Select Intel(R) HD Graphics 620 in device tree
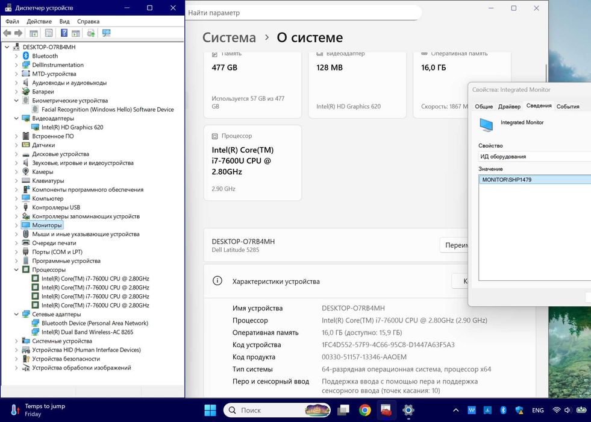591x422 pixels. pyautogui.click(x=72, y=127)
